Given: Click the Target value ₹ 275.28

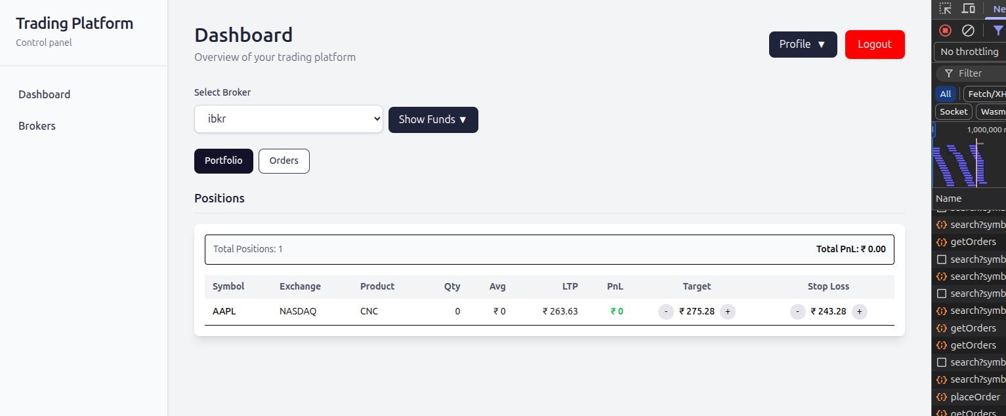Looking at the screenshot, I should click(x=697, y=311).
